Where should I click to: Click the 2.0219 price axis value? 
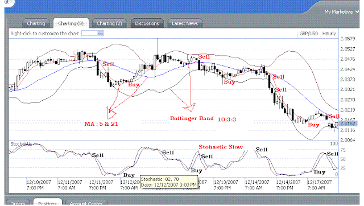tap(348, 110)
